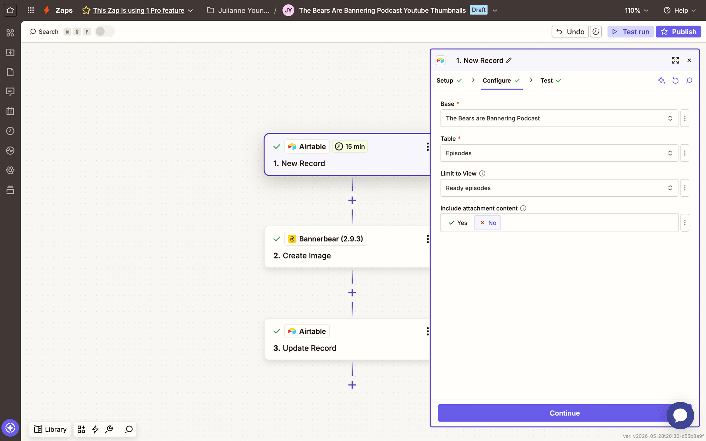This screenshot has height=441, width=706.
Task: Select the Airtable Update Record step
Action: coord(347,340)
